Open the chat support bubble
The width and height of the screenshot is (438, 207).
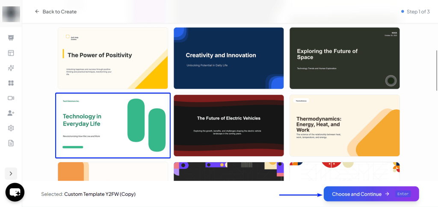[x=15, y=192]
